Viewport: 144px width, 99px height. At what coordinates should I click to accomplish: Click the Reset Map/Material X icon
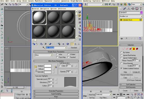click(46, 44)
